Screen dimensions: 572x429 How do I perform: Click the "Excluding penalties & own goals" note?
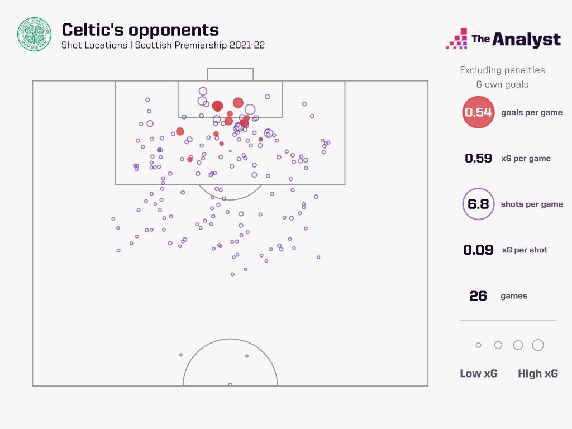(502, 77)
